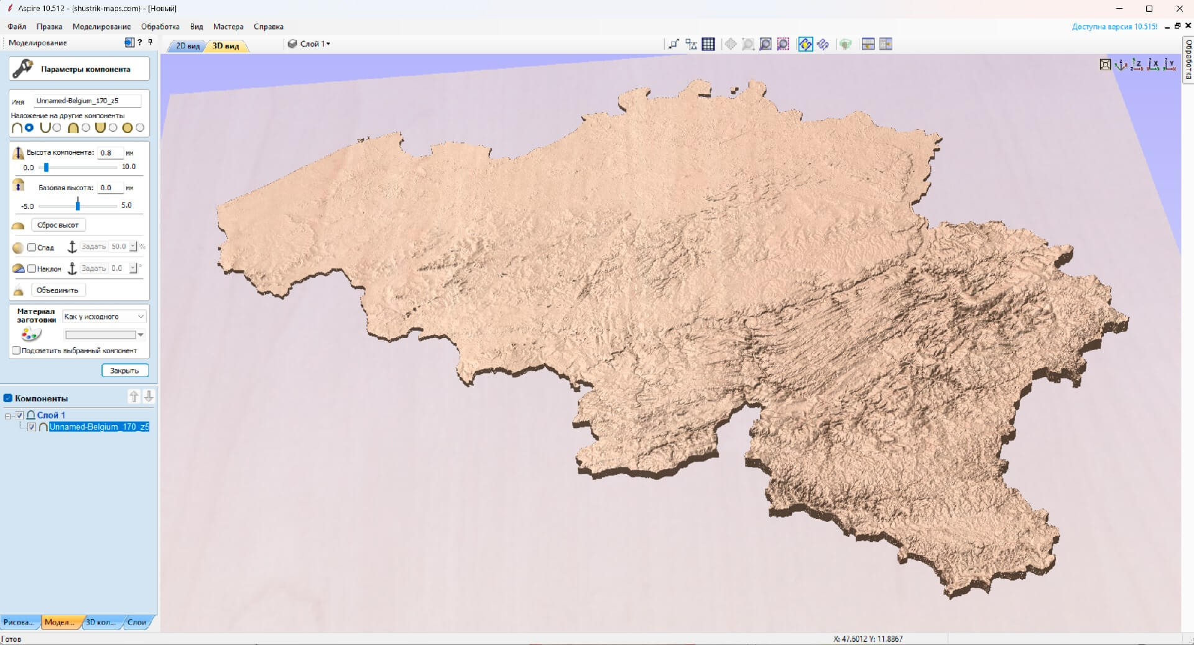The image size is (1194, 645).
Task: Click the Высота компонента slider track
Action: pyautogui.click(x=78, y=167)
